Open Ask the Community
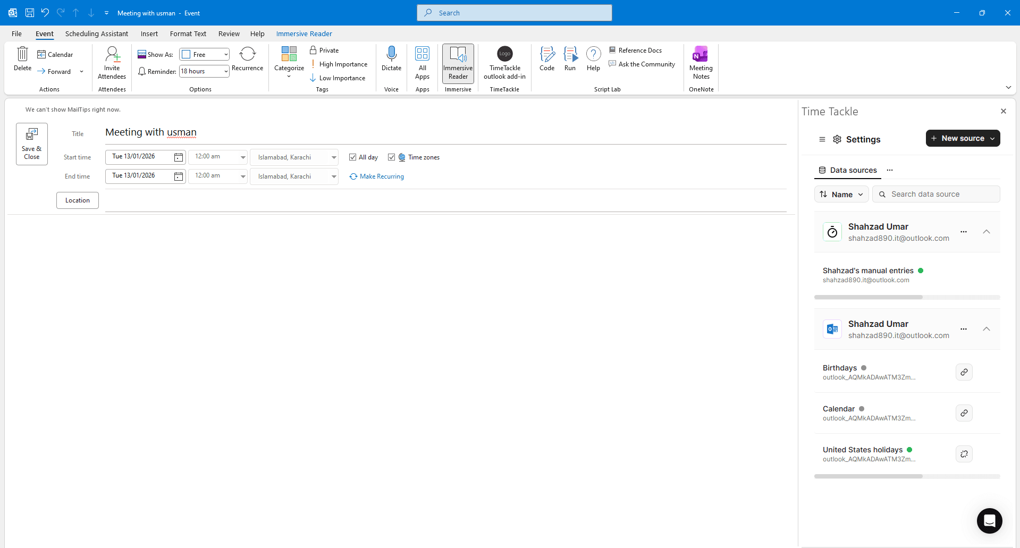This screenshot has height=548, width=1020. click(x=642, y=64)
